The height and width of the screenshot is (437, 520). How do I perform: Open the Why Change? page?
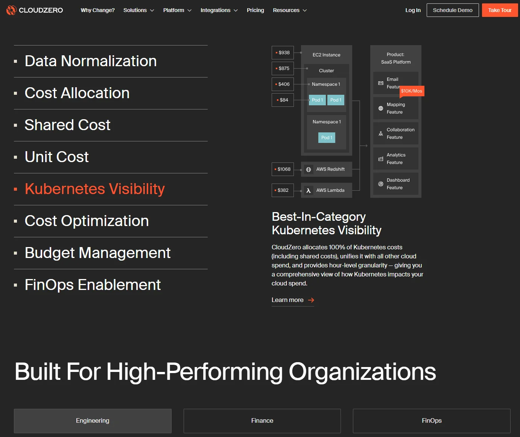coord(97,10)
